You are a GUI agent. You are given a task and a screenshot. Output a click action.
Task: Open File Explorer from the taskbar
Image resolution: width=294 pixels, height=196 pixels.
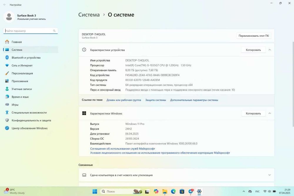165,191
